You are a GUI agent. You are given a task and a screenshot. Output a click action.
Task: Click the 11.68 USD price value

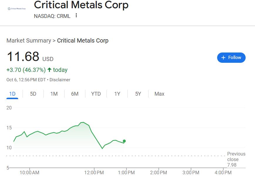(23, 57)
